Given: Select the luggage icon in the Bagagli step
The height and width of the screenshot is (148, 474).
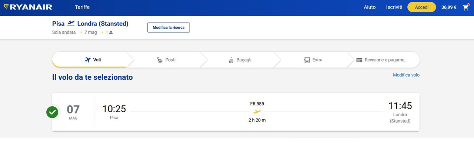Looking at the screenshot, I should (x=231, y=60).
